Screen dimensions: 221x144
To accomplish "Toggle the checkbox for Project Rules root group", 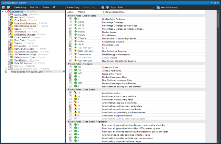I will pos(6,11).
